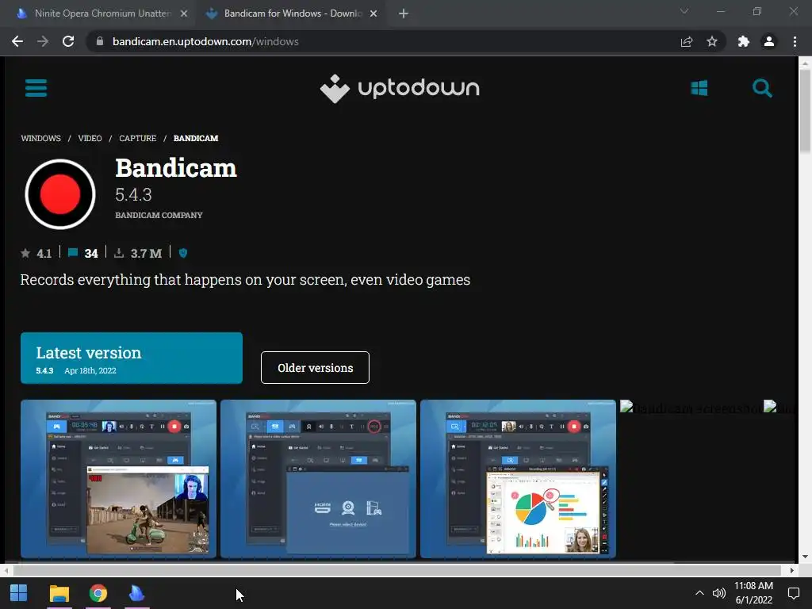Click the horizontal scrollbar
Viewport: 812px width, 609px height.
point(396,570)
